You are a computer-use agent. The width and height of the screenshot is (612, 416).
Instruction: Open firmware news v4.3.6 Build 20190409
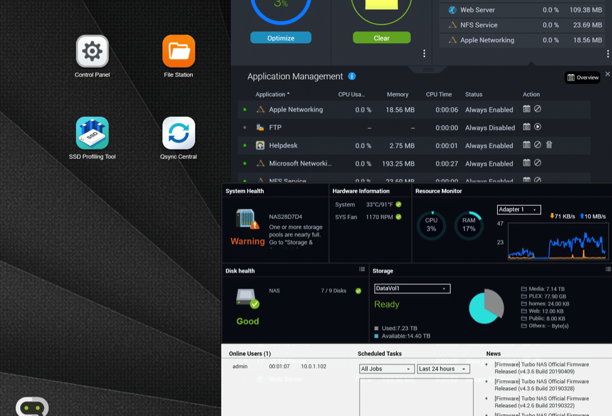[541, 368]
